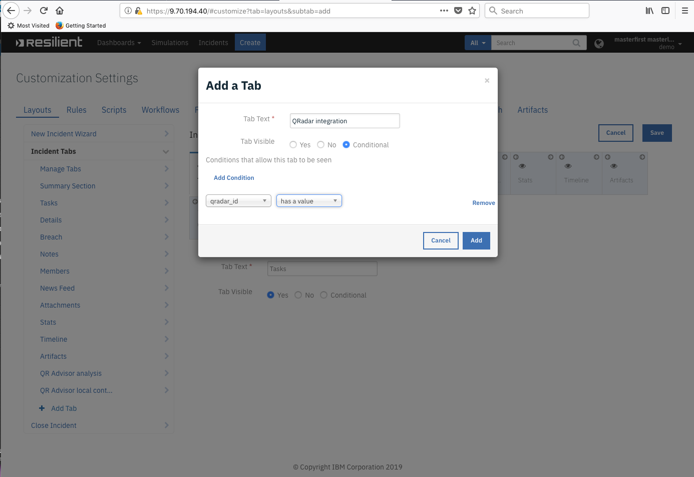Toggle Stats tab visibility eye
The height and width of the screenshot is (477, 694).
click(x=522, y=166)
